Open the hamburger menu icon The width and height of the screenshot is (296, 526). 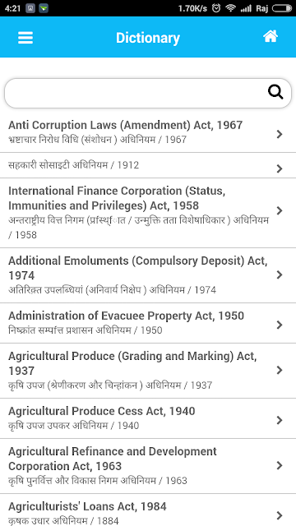click(x=25, y=38)
